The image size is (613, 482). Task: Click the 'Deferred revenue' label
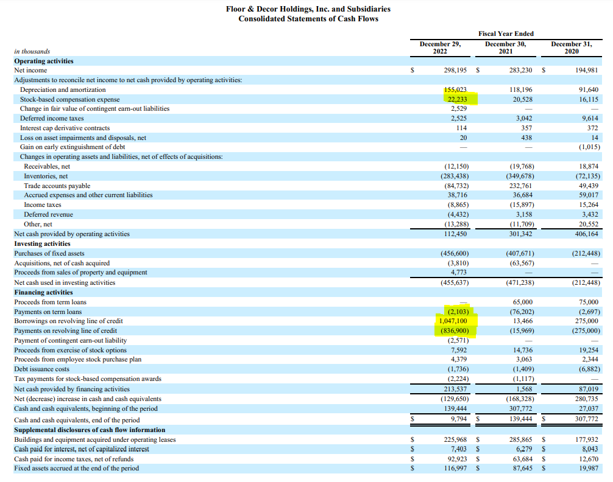tap(49, 214)
